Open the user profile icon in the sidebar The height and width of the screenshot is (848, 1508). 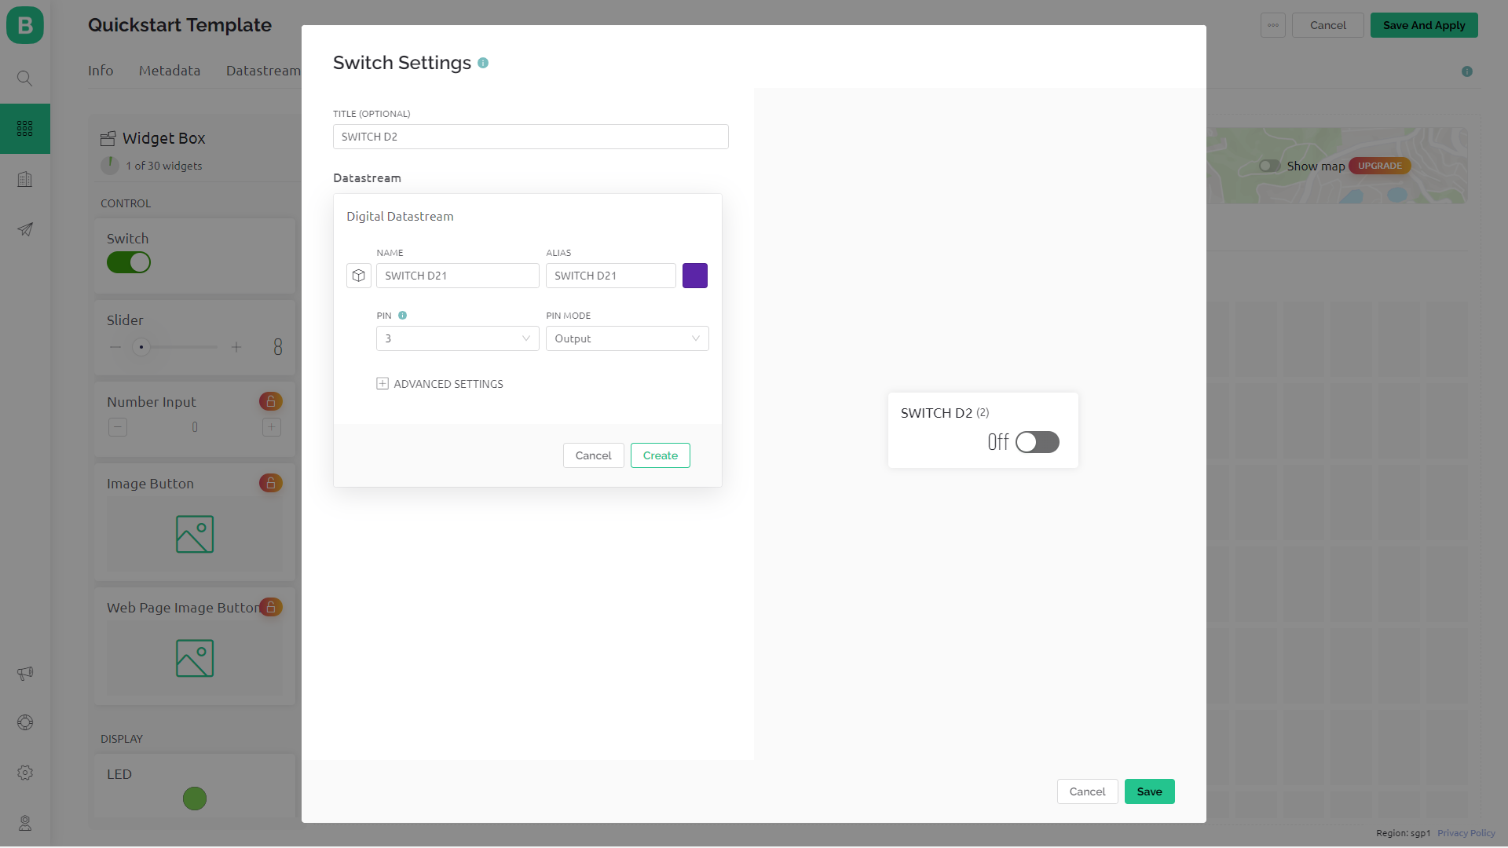pos(25,823)
